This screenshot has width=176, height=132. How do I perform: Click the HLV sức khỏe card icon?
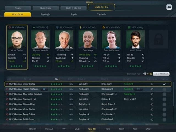click(103, 28)
